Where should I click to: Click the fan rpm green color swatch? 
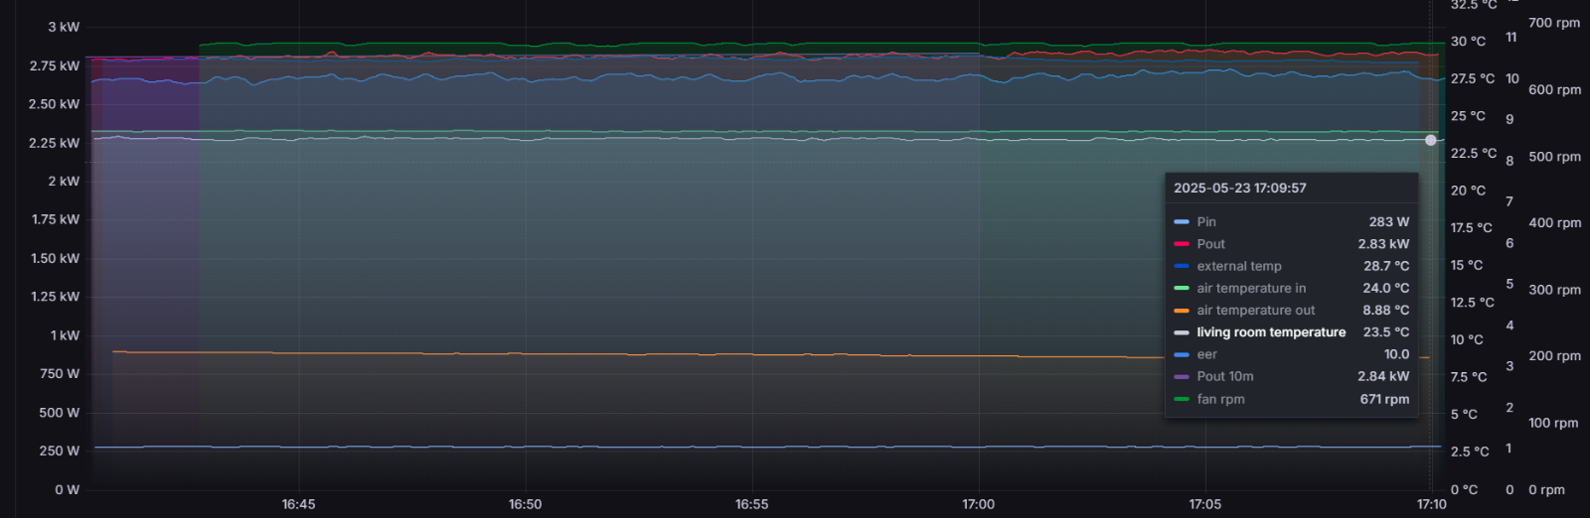click(x=1181, y=399)
